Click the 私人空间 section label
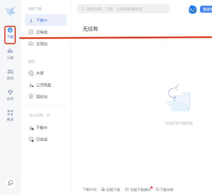Screen dimensions: 212x195 point(36,115)
